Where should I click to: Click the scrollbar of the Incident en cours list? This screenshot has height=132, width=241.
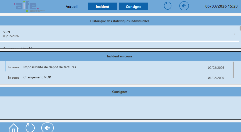[233, 70]
